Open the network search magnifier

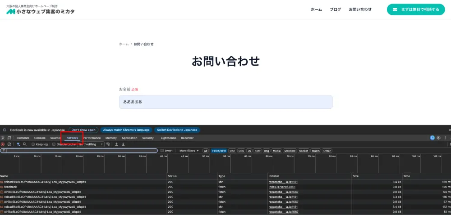[25, 144]
